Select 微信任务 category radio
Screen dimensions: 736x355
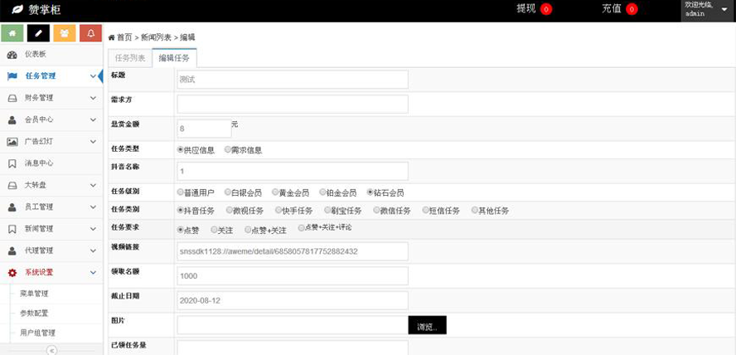pos(376,211)
